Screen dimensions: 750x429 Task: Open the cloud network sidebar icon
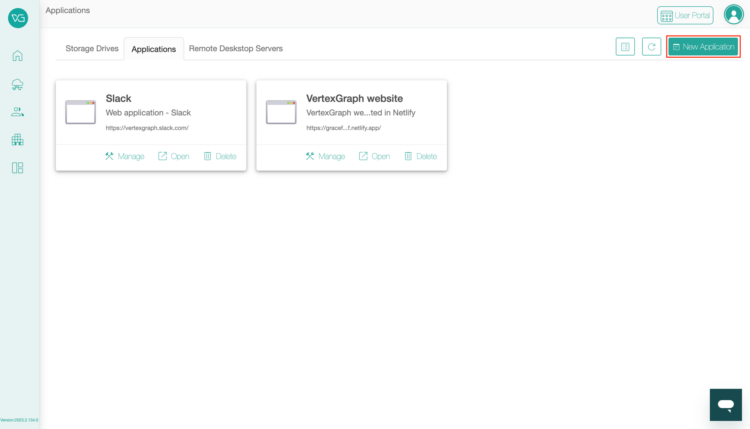coord(18,84)
